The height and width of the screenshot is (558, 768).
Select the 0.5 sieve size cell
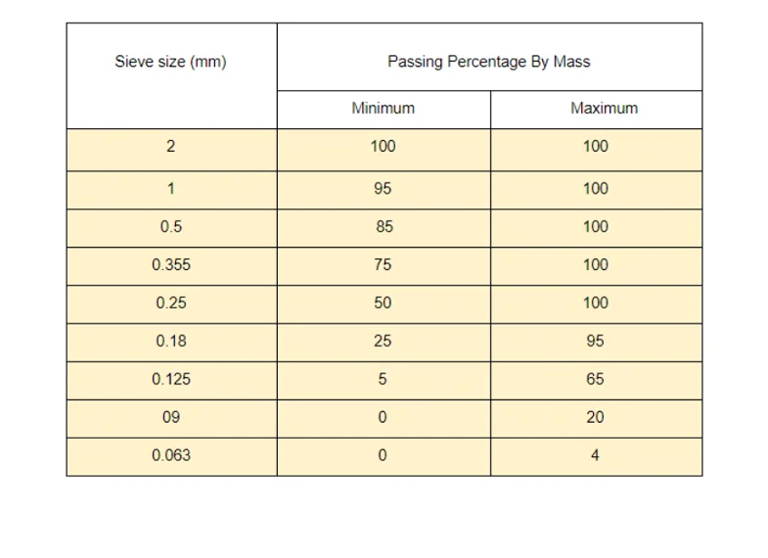172,228
